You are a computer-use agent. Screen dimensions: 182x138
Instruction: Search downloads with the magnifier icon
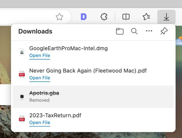click(134, 31)
